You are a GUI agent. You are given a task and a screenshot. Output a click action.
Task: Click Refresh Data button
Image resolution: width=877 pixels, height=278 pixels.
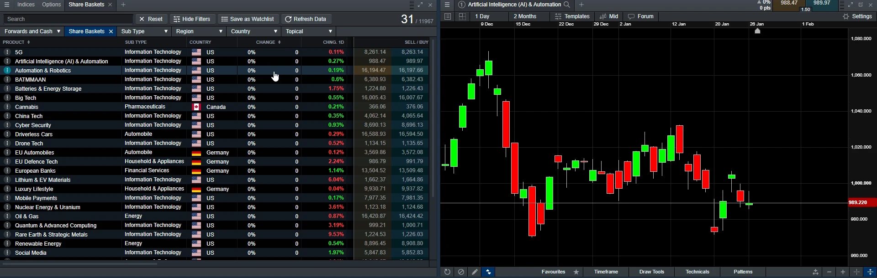pos(306,19)
